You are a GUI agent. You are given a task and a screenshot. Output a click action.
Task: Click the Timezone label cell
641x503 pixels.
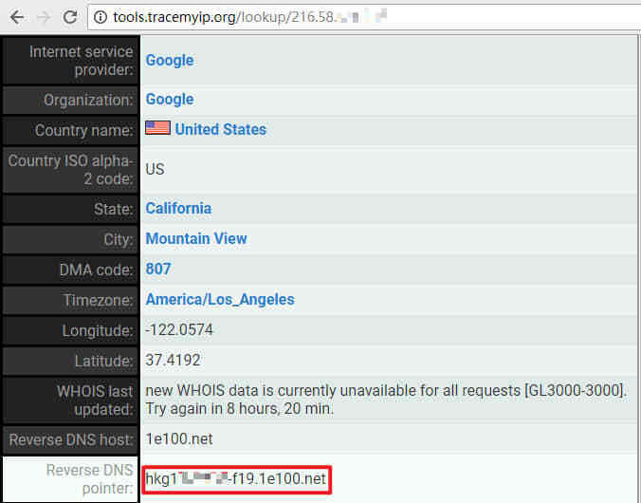[71, 301]
